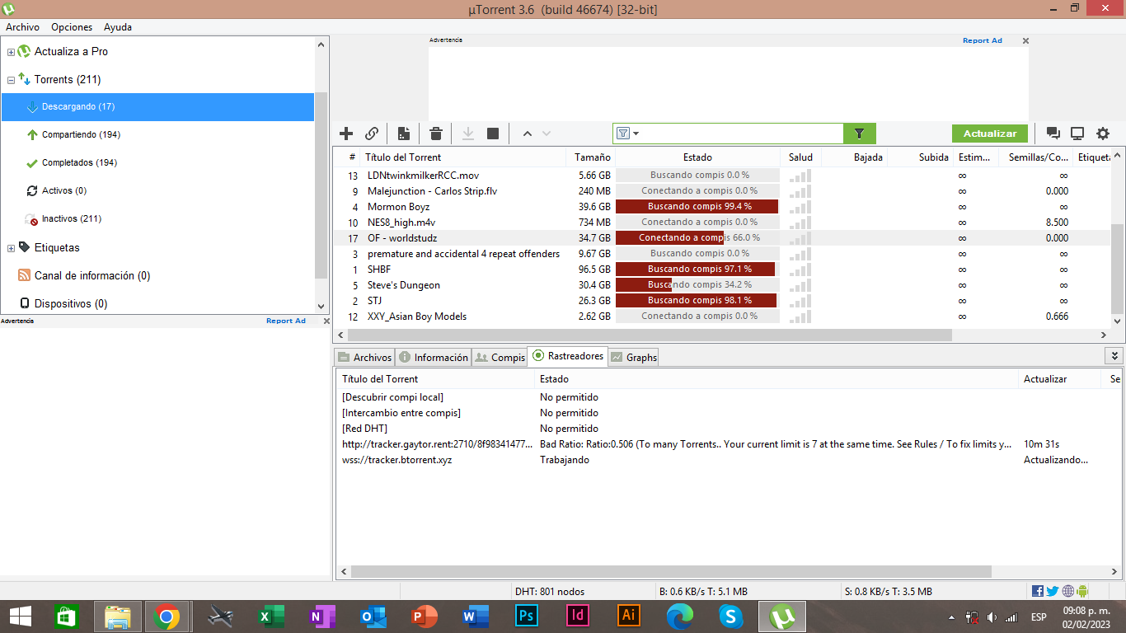Open the search filter dropdown arrow
The width and height of the screenshot is (1126, 633).
(636, 134)
